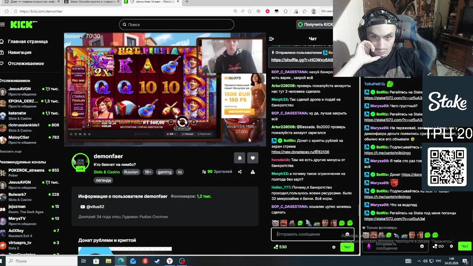Open the browser extensions puzzle icon
473x266 pixels.
coord(285,11)
